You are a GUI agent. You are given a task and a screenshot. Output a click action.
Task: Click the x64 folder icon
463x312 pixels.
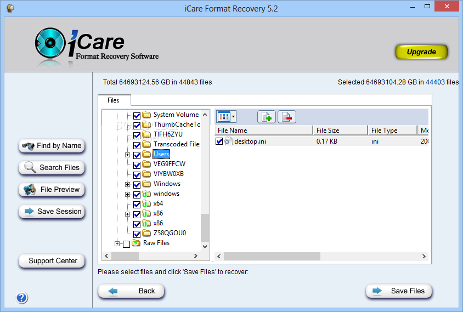click(x=146, y=203)
